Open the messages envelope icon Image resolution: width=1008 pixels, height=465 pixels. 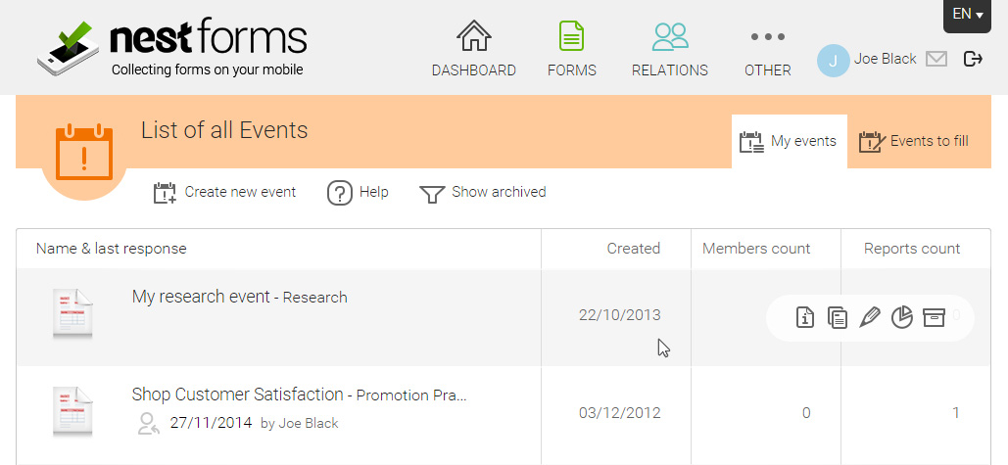click(x=936, y=59)
